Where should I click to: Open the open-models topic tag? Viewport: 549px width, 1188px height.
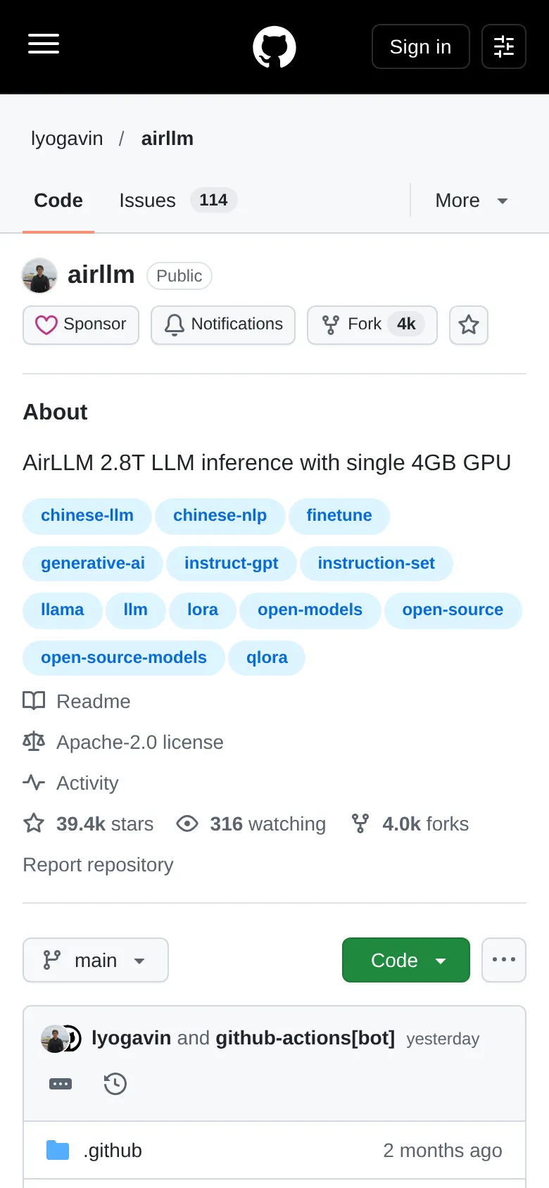point(310,610)
